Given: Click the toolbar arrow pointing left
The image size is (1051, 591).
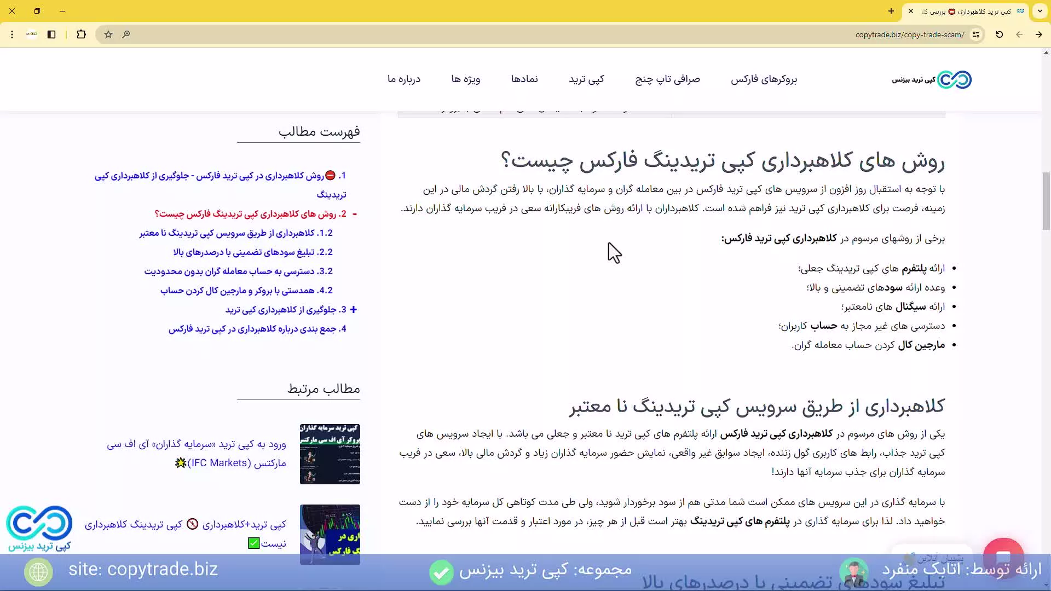Looking at the screenshot, I should (x=1019, y=34).
